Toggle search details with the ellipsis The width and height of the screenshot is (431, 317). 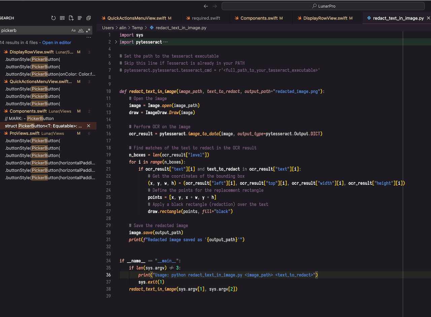[89, 37]
